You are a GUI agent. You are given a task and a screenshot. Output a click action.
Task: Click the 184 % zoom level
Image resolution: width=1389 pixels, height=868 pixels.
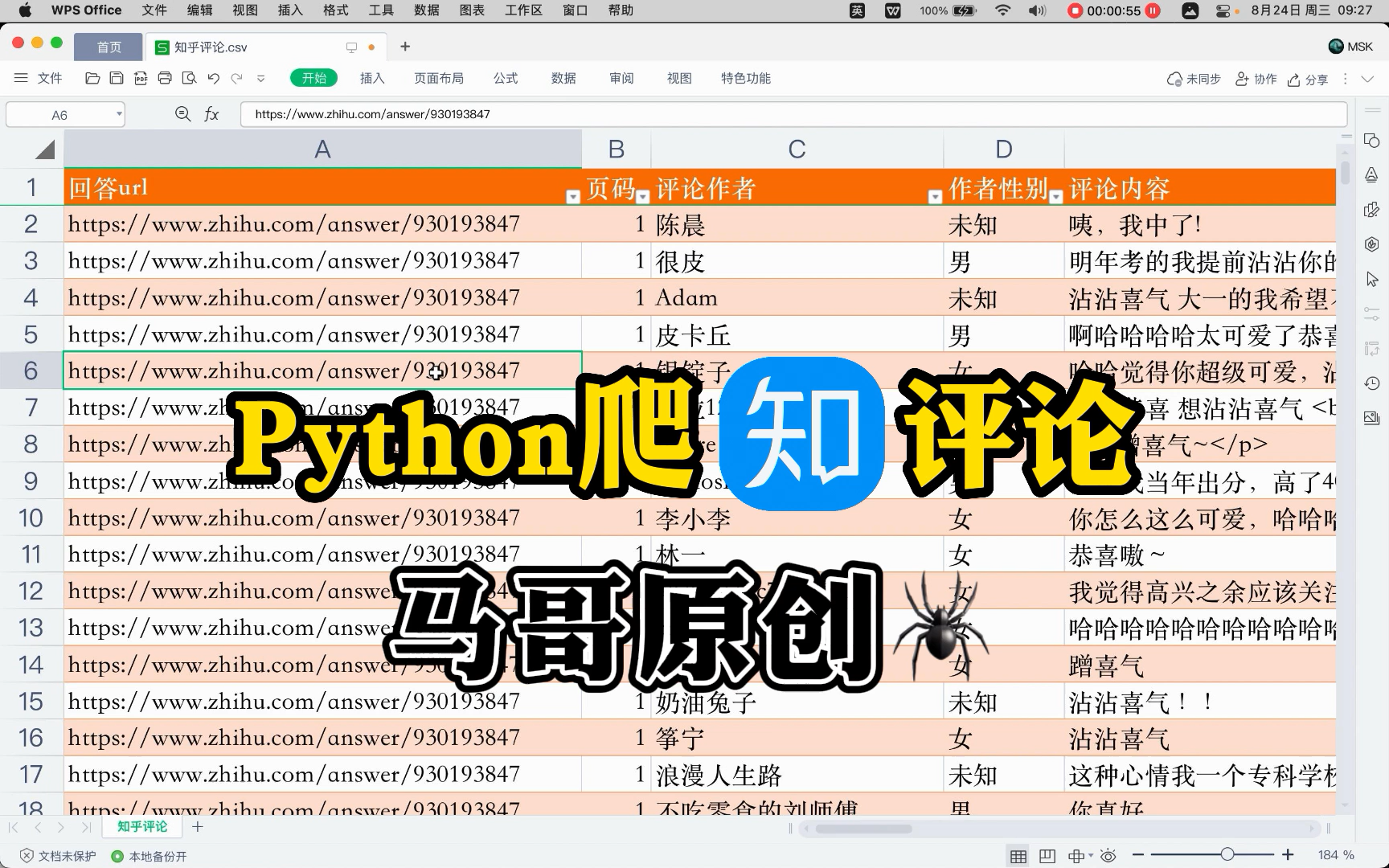(x=1336, y=855)
